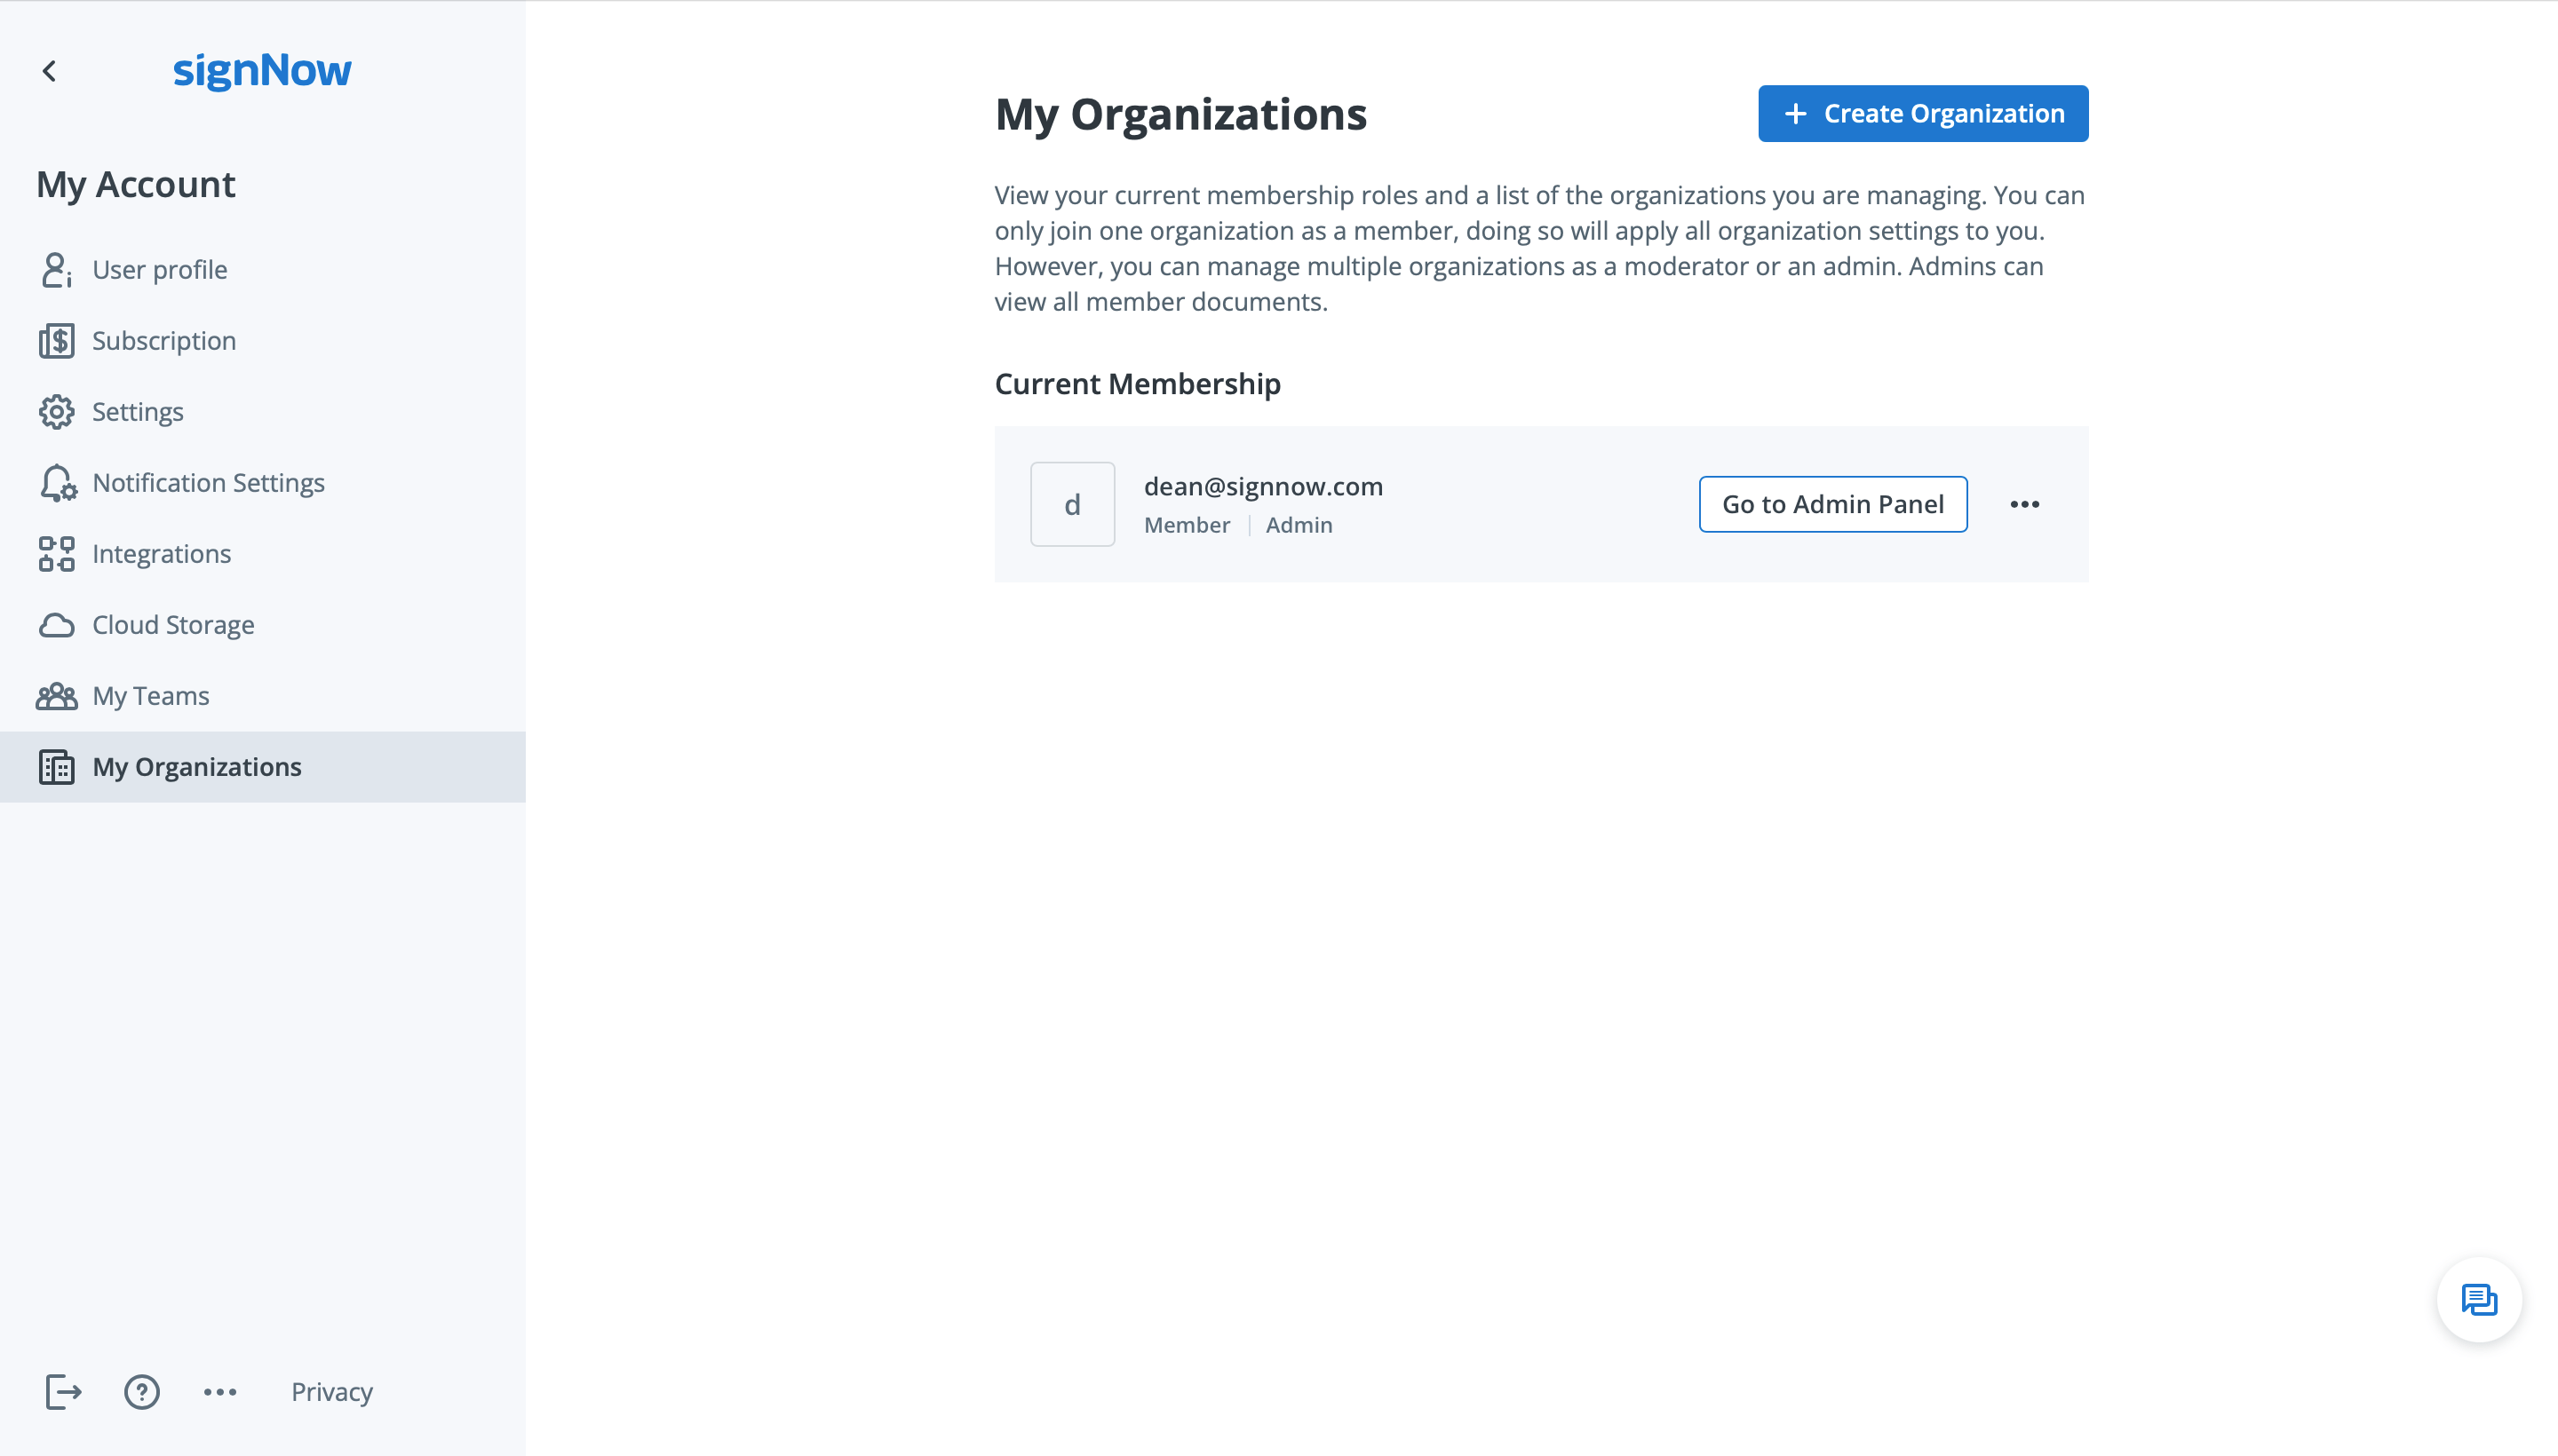
Task: Click Go to Admin Panel button
Action: (1831, 504)
